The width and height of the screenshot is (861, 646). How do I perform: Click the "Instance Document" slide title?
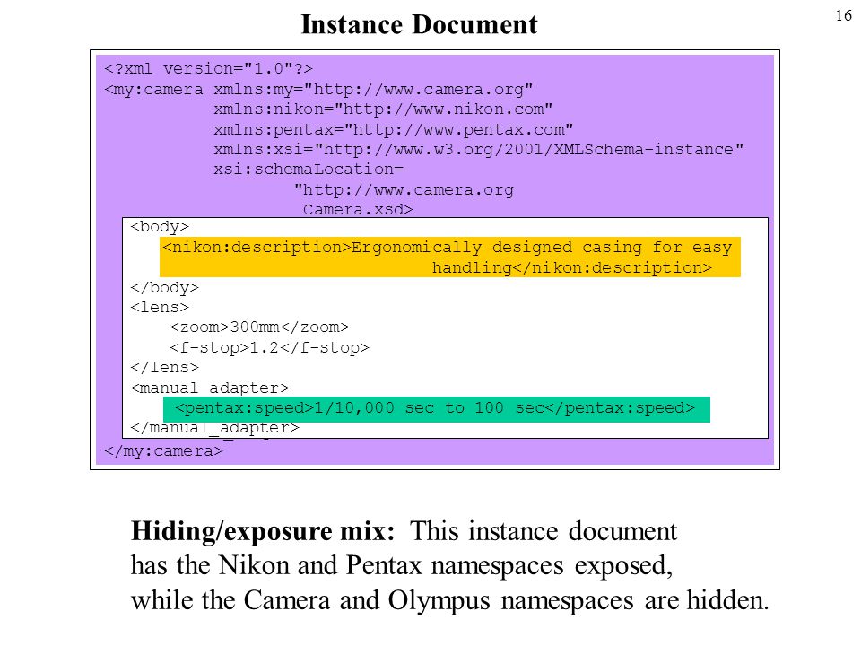pyautogui.click(x=419, y=25)
